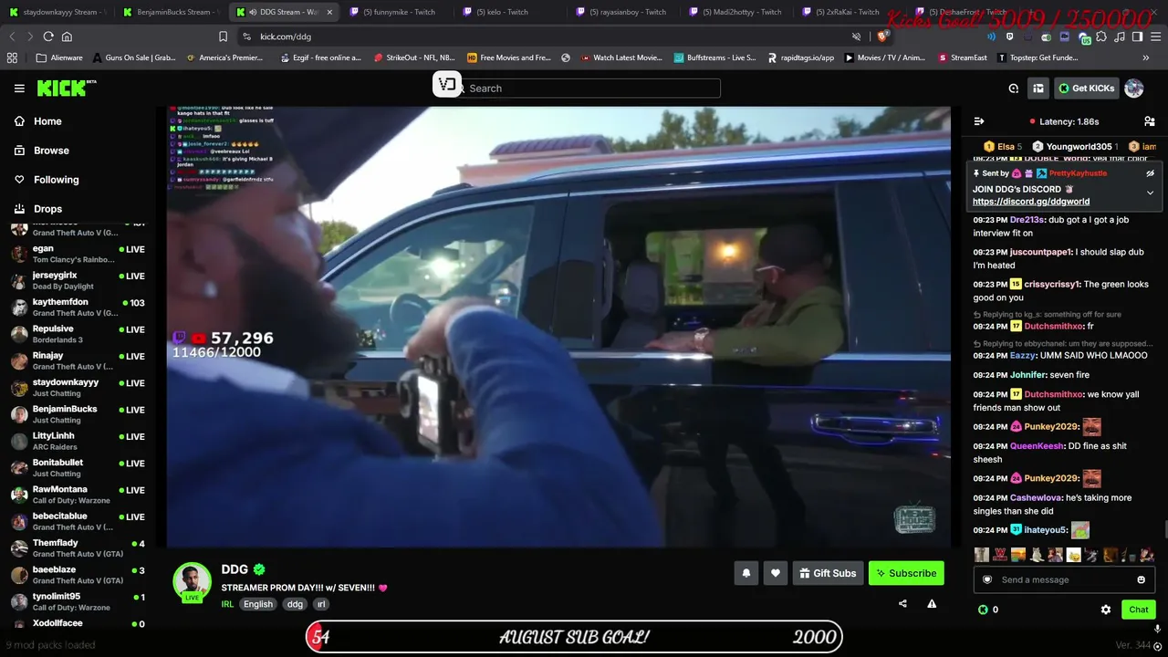Open the Alienware bookmark folder
This screenshot has width=1168, height=657.
pyautogui.click(x=57, y=57)
